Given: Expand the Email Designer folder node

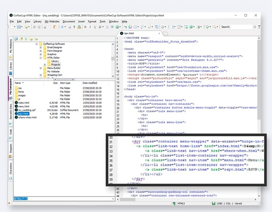Looking at the screenshot, I should (40, 47).
